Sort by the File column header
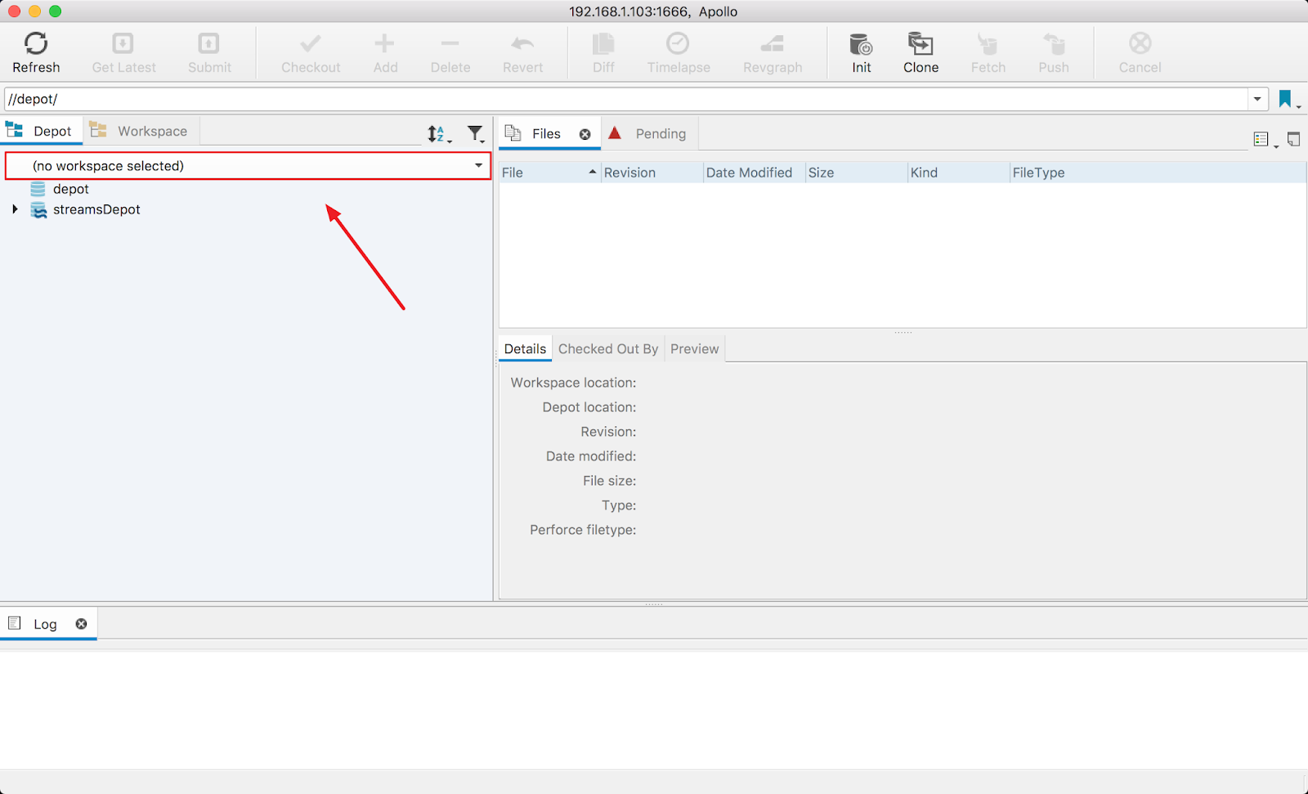The width and height of the screenshot is (1308, 794). pyautogui.click(x=549, y=173)
